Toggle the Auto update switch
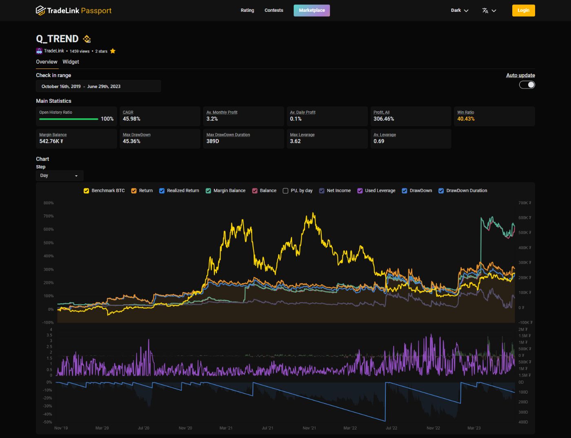 point(527,85)
